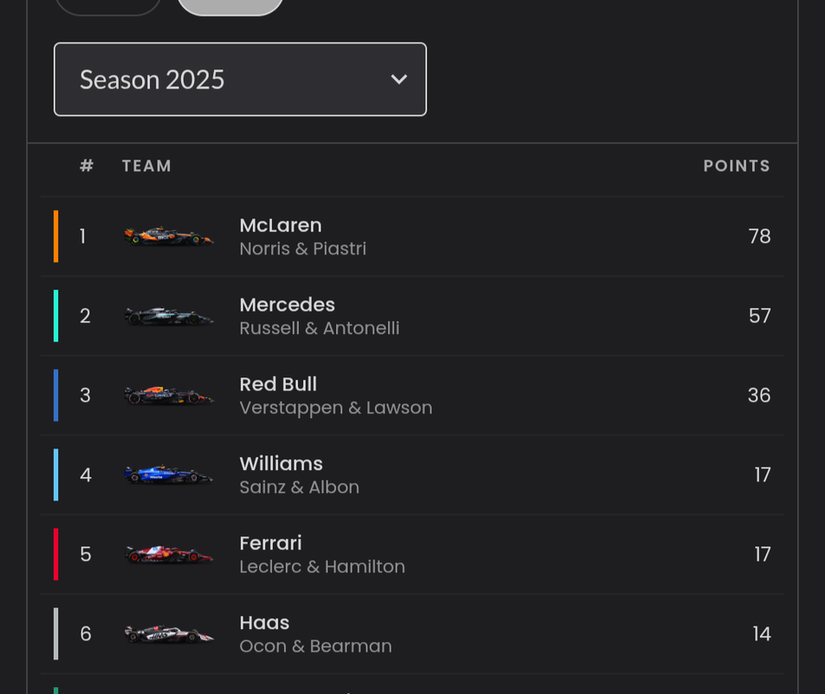The image size is (825, 694).
Task: Click the chevron arrow in season selector
Action: [x=399, y=80]
